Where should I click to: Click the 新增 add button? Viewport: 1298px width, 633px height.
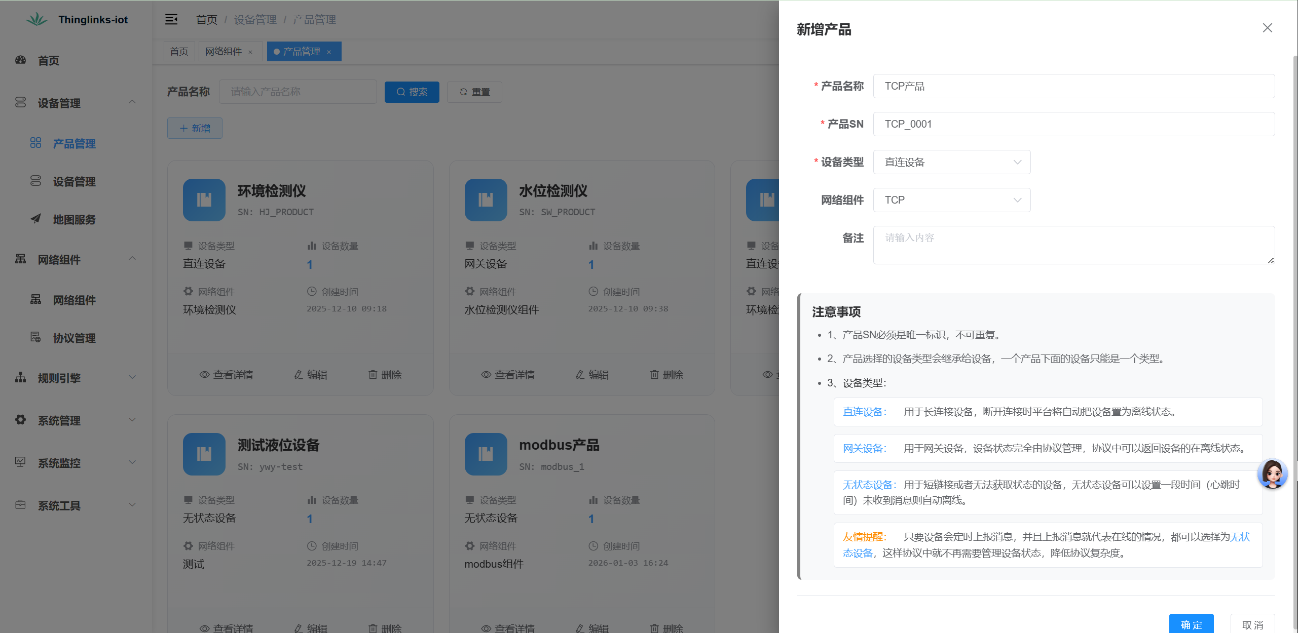pyautogui.click(x=195, y=128)
